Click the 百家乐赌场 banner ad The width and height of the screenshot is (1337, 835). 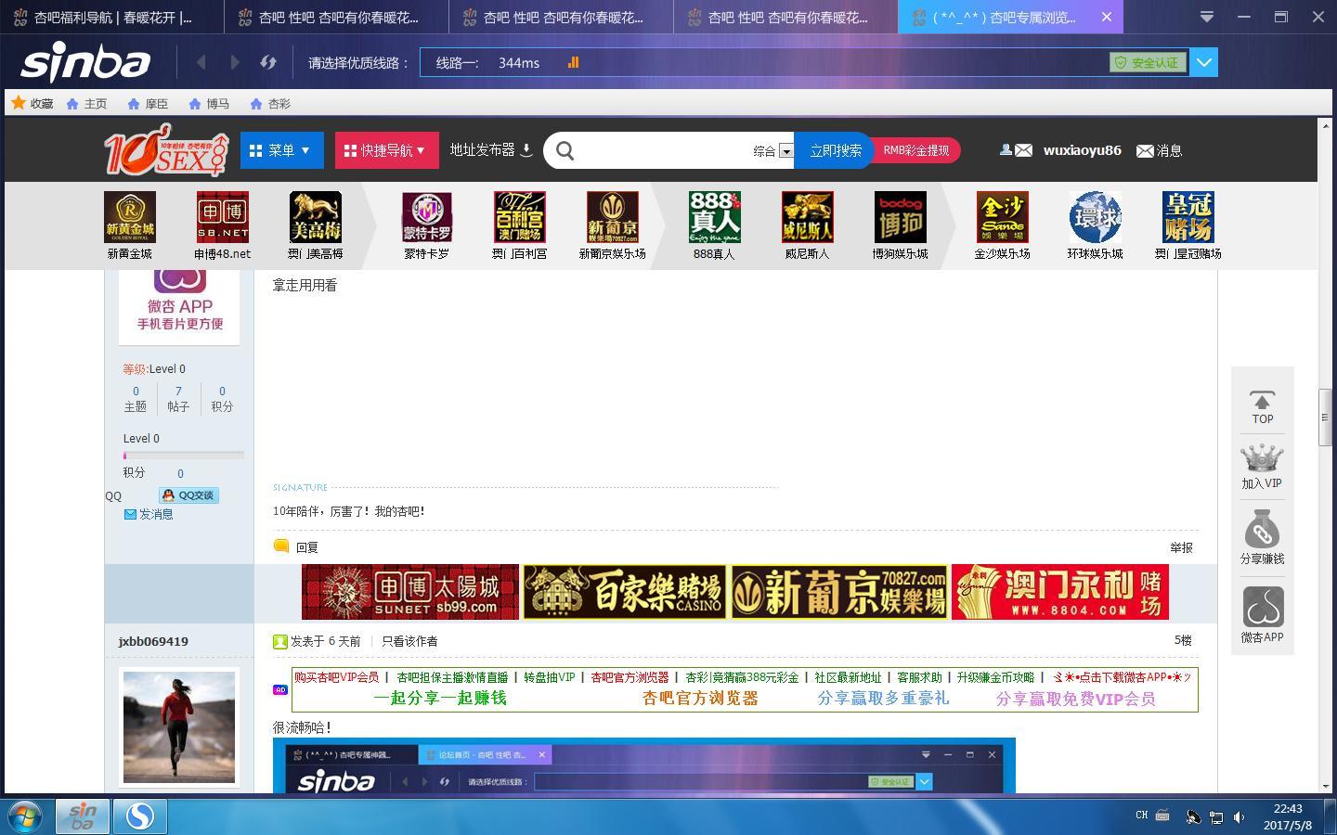(625, 592)
